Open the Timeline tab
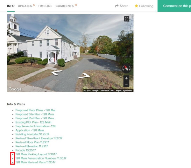The width and height of the screenshot is (191, 168). [x=45, y=6]
